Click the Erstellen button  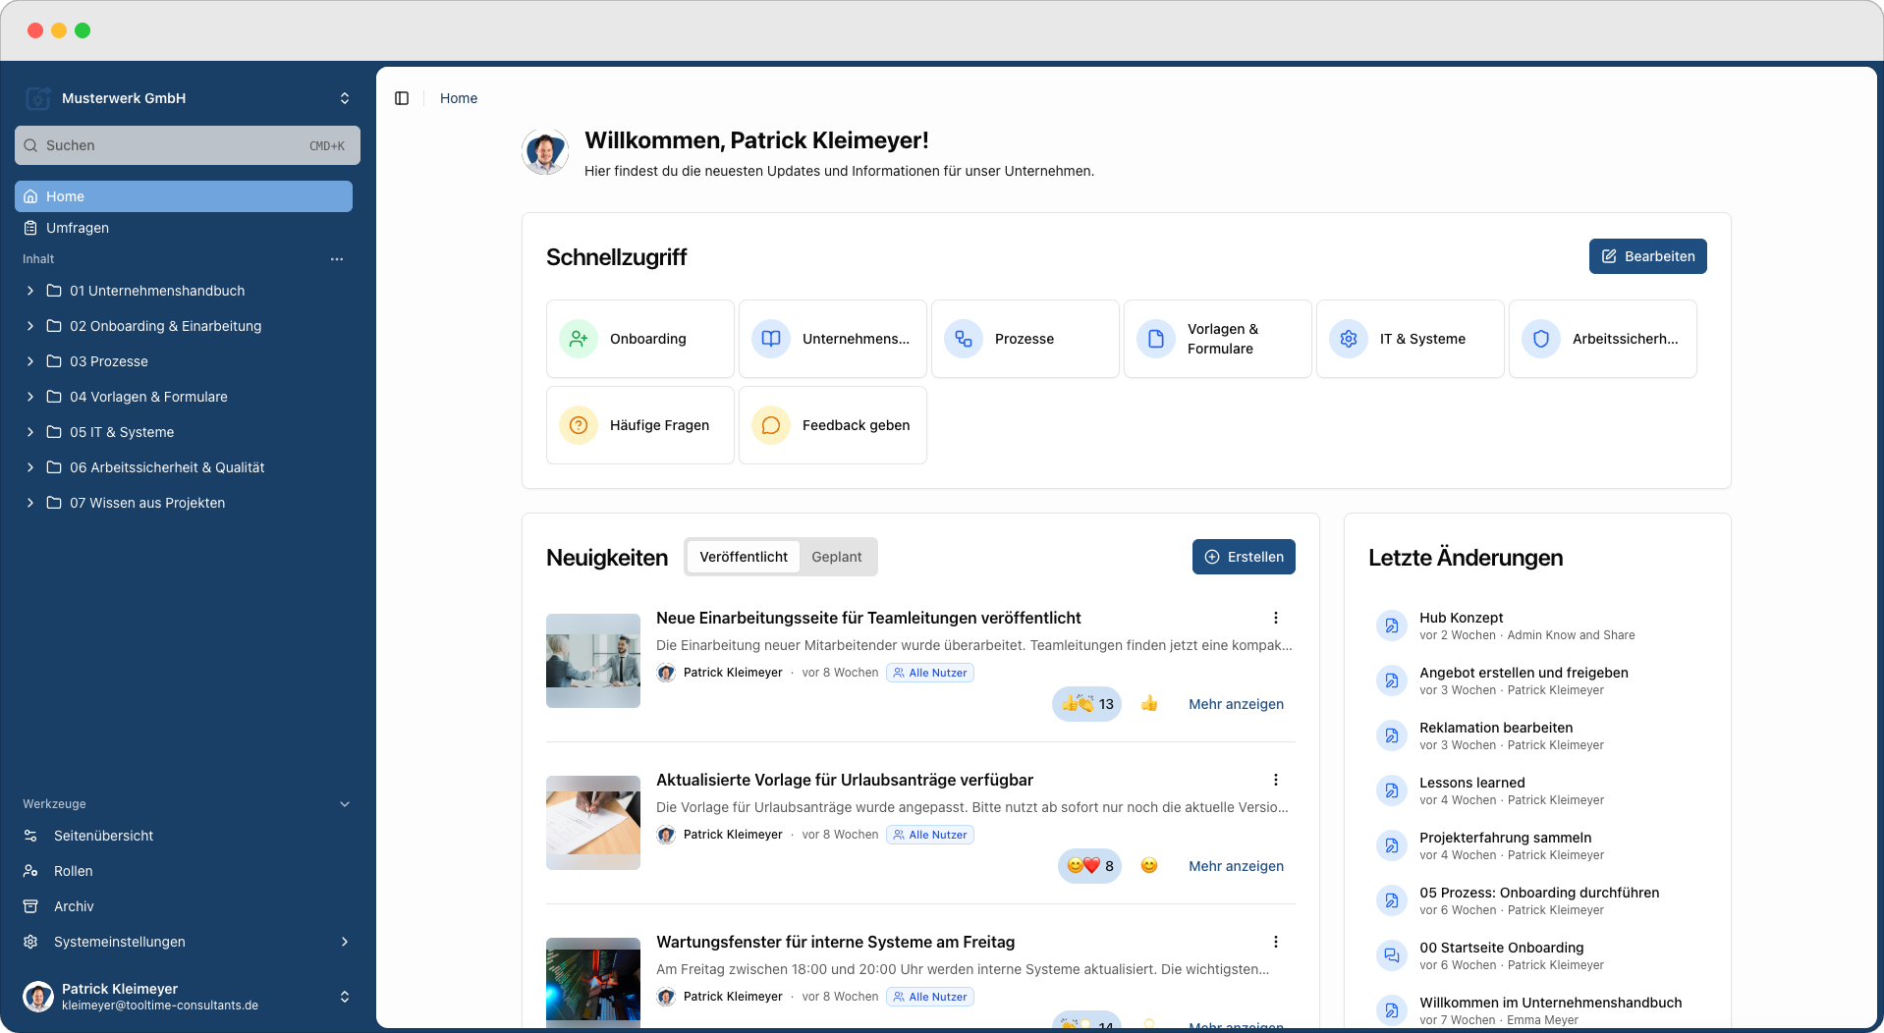(x=1244, y=557)
